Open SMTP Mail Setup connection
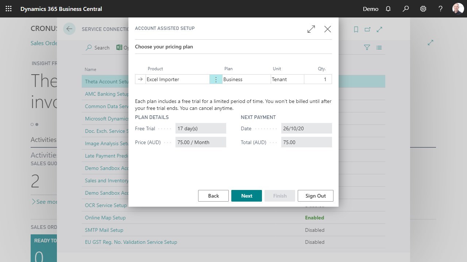The height and width of the screenshot is (262, 467). [104, 230]
